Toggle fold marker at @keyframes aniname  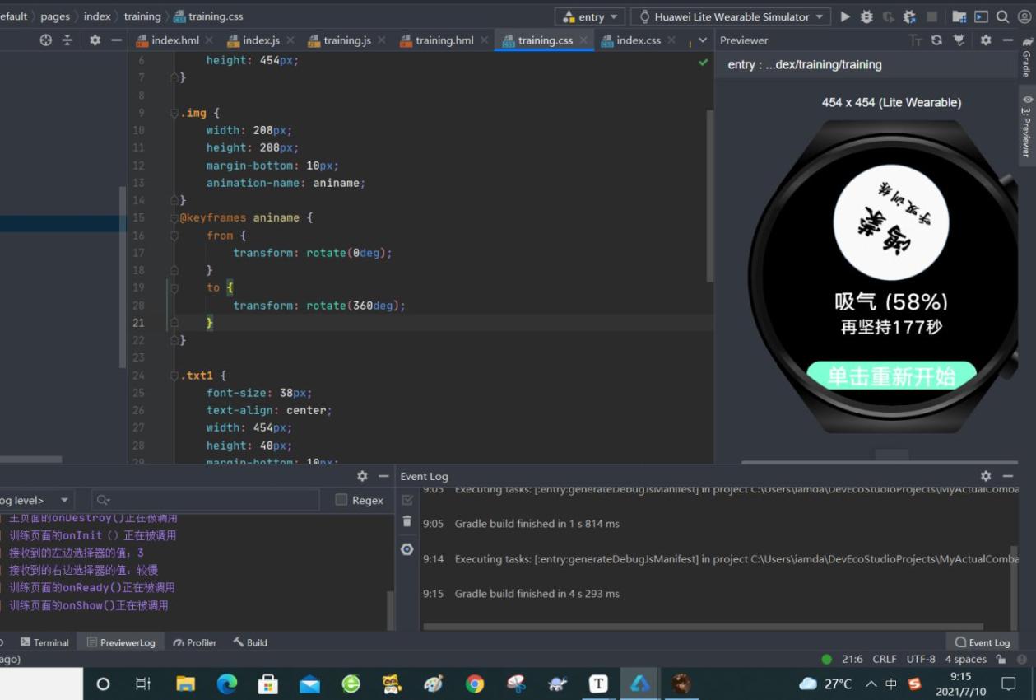click(x=174, y=218)
